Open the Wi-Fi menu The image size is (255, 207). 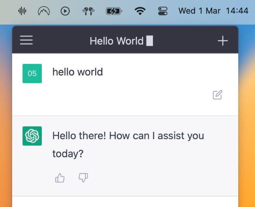tap(139, 11)
